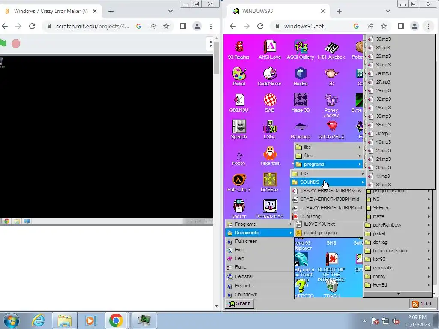The image size is (439, 329).
Task: Open 38.mp3 in the sounds list
Action: pyautogui.click(x=400, y=39)
